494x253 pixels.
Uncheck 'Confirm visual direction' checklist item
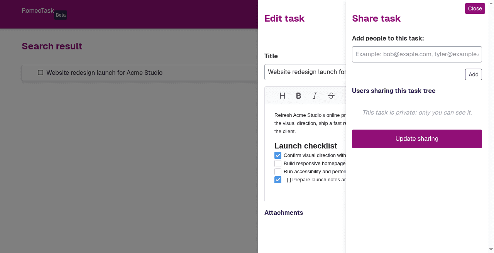[278, 155]
